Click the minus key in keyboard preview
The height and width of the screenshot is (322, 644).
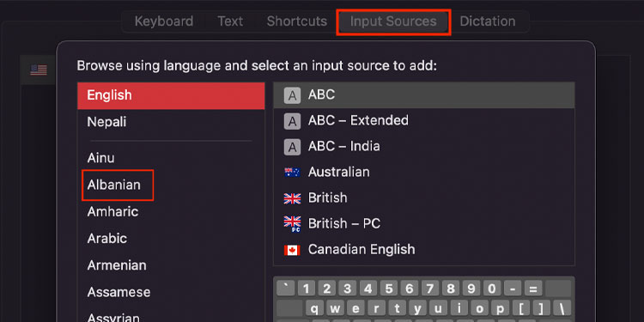(x=513, y=289)
